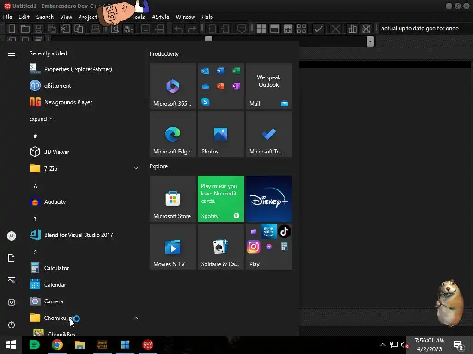Click the Profile bar-chart toolbar icon
Image resolution: width=473 pixels, height=354 pixels.
[352, 29]
